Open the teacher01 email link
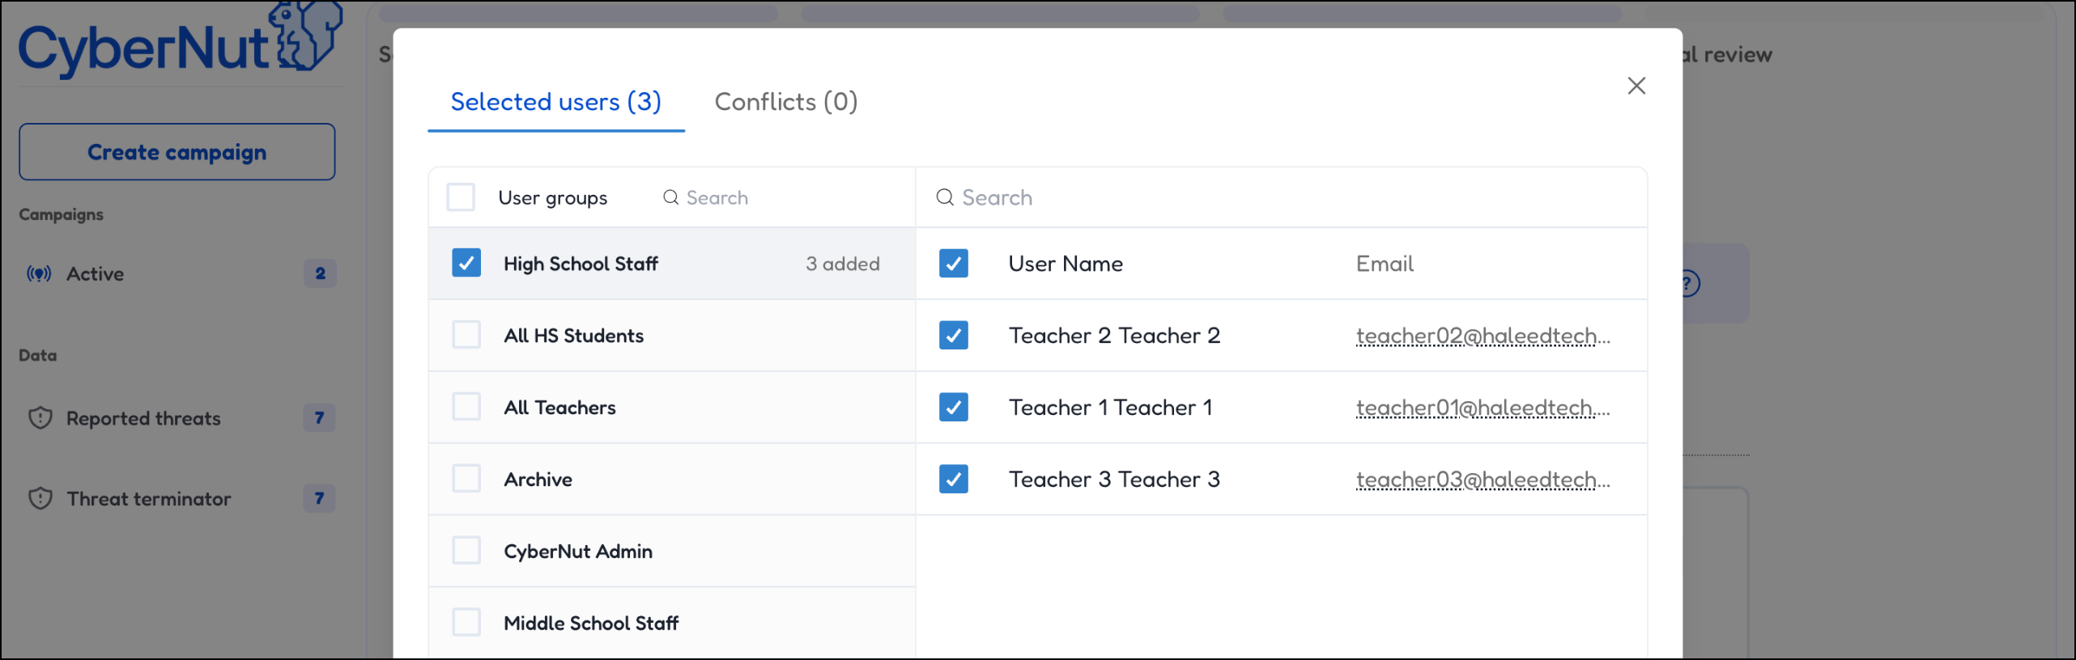This screenshot has width=2076, height=660. [1482, 408]
